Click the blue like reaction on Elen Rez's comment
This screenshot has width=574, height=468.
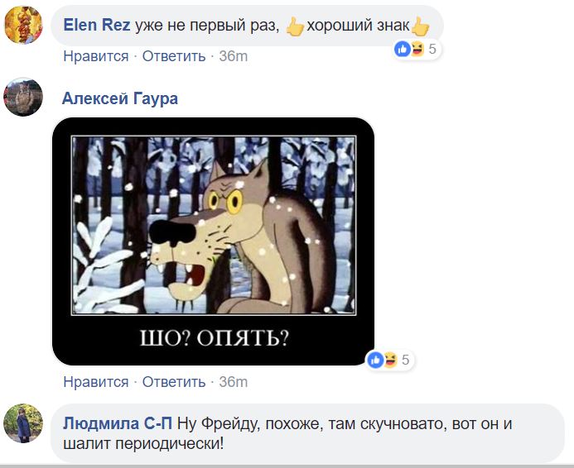(x=403, y=49)
